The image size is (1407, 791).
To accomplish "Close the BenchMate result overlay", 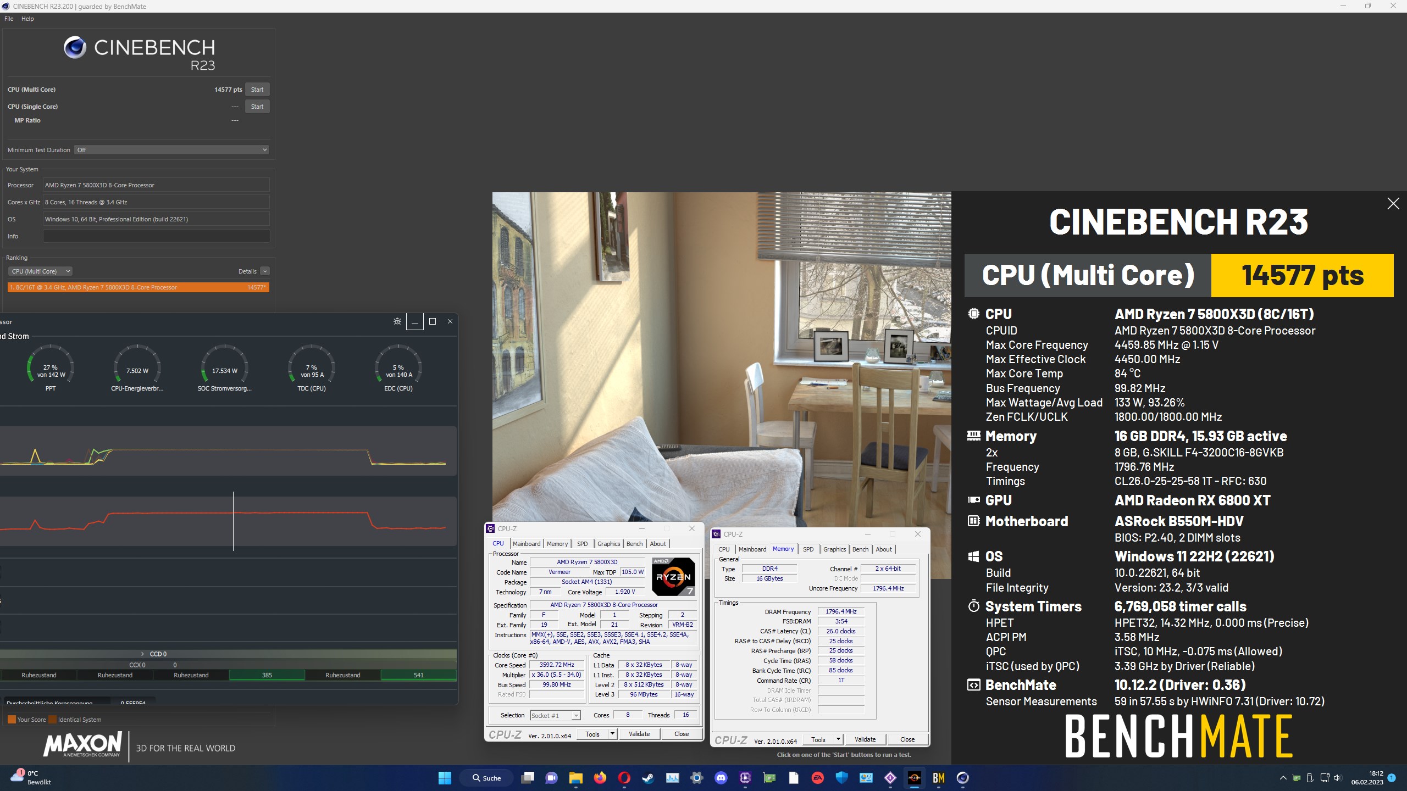I will click(1393, 204).
